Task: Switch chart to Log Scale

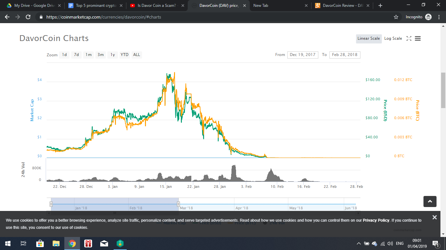Action: (x=393, y=38)
